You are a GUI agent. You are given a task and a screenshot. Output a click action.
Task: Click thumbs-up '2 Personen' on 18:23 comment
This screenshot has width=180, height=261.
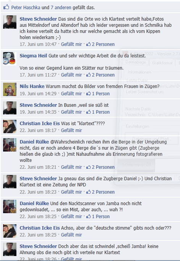[x=101, y=192]
